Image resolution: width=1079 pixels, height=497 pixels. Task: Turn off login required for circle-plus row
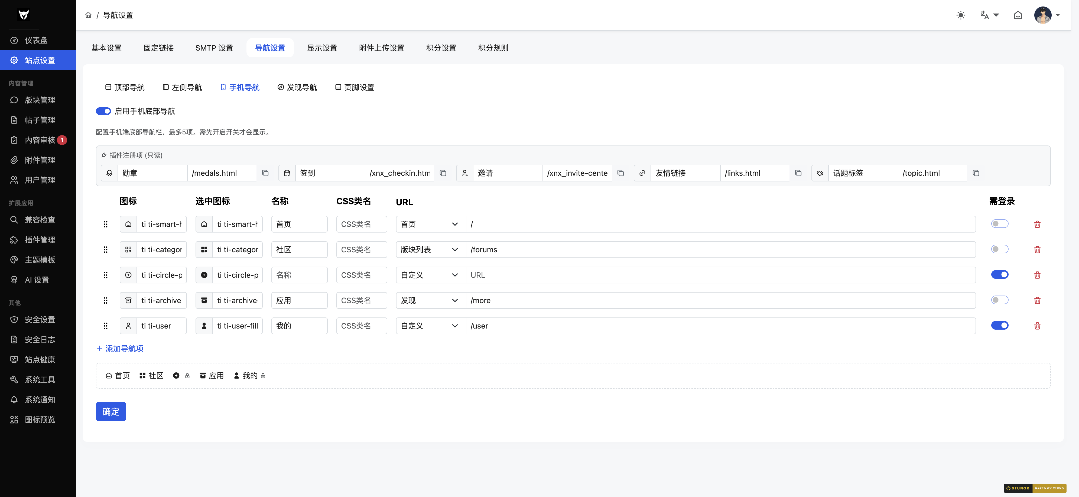point(999,275)
